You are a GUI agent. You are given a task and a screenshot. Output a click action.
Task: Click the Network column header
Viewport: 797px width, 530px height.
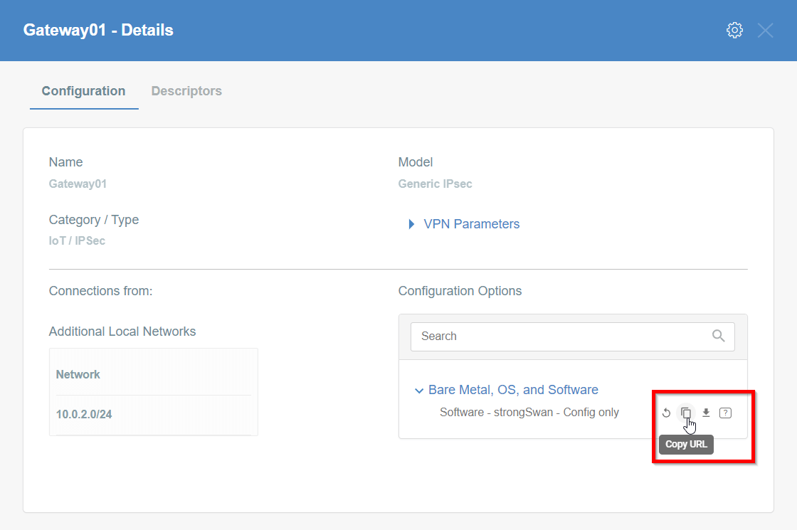[78, 374]
